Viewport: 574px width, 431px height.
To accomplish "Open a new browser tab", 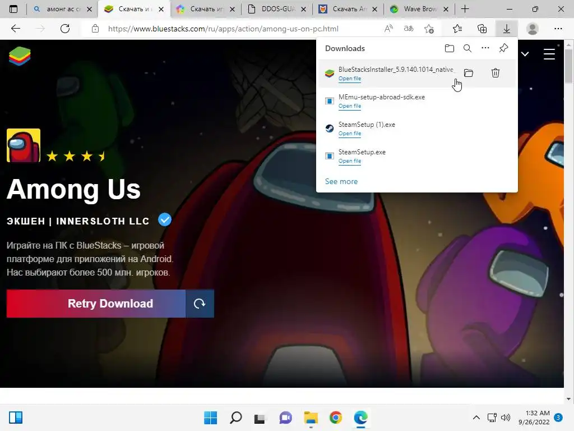I will pos(465,9).
